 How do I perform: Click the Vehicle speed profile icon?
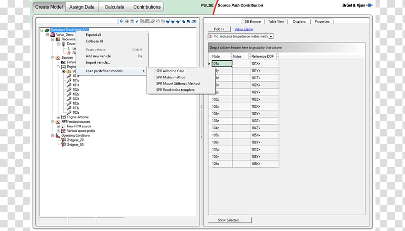64,131
